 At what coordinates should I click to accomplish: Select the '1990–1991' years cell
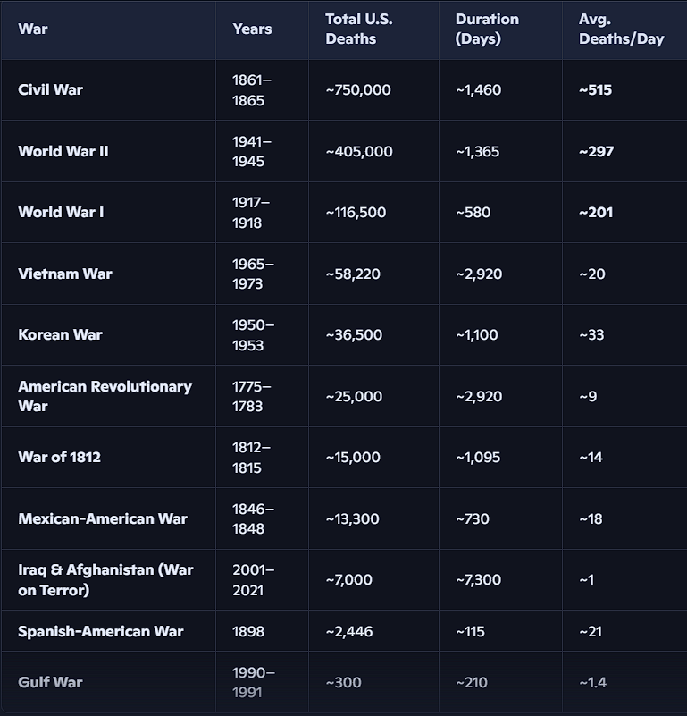pos(254,682)
